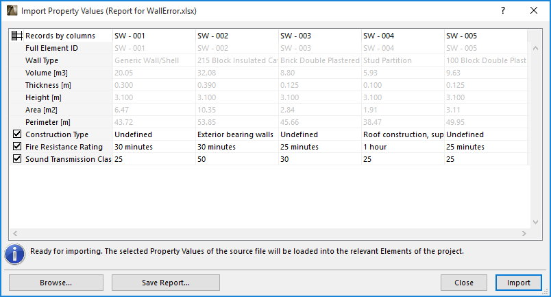Uncheck the Construction Type checkbox
The image size is (551, 297).
pos(18,134)
